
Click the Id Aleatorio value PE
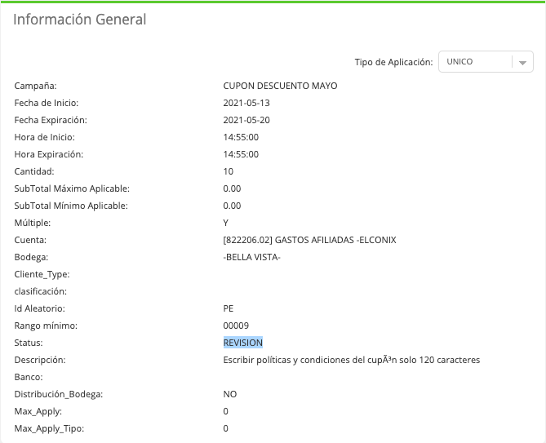228,308
